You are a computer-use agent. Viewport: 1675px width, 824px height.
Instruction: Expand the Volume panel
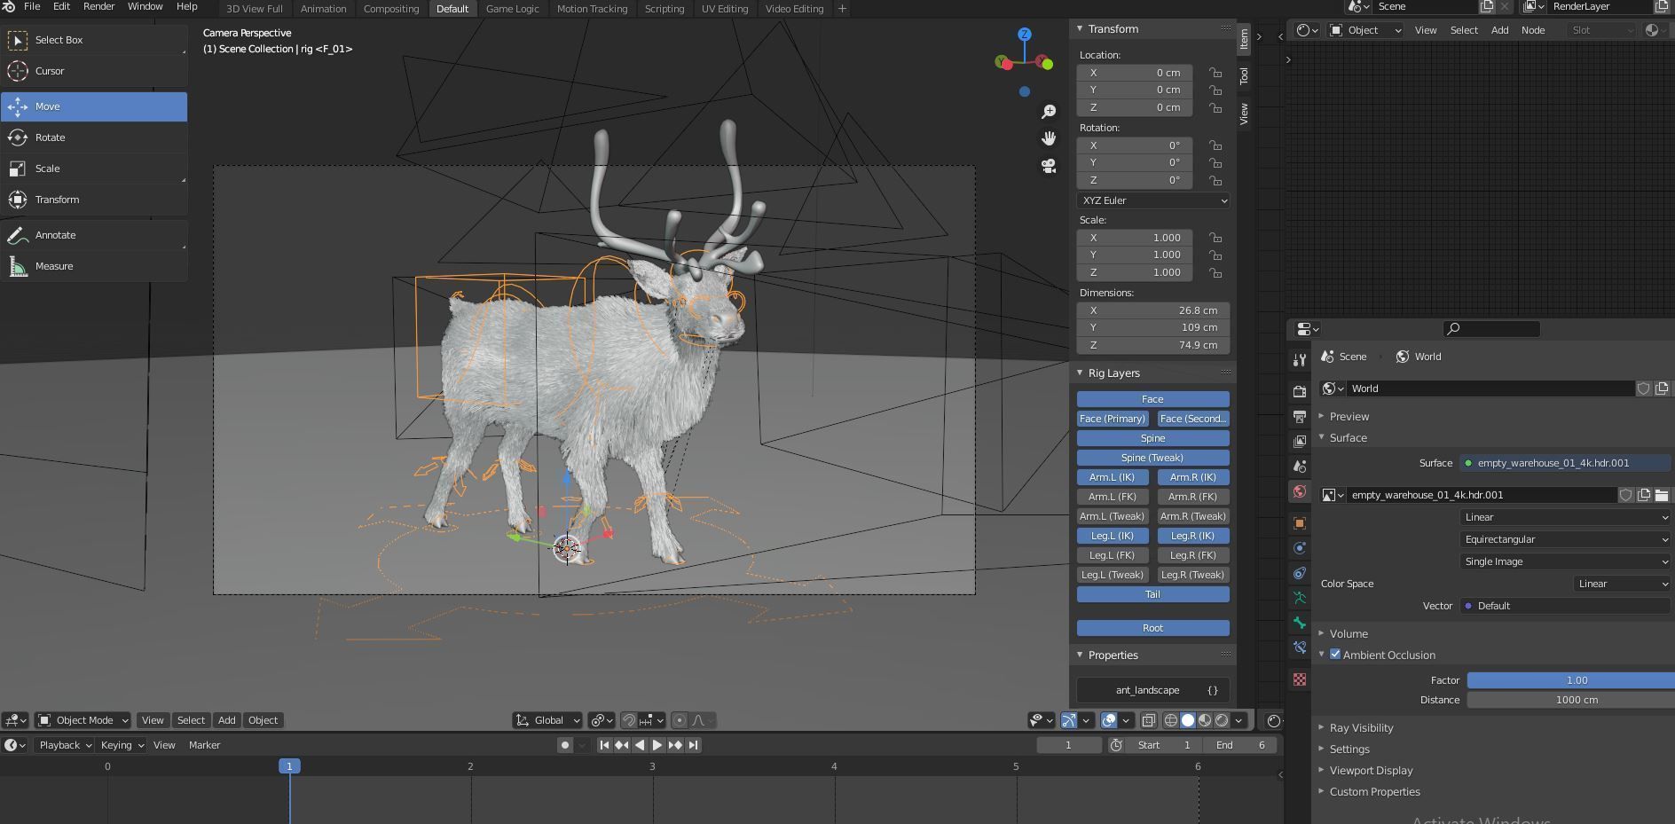click(x=1348, y=633)
